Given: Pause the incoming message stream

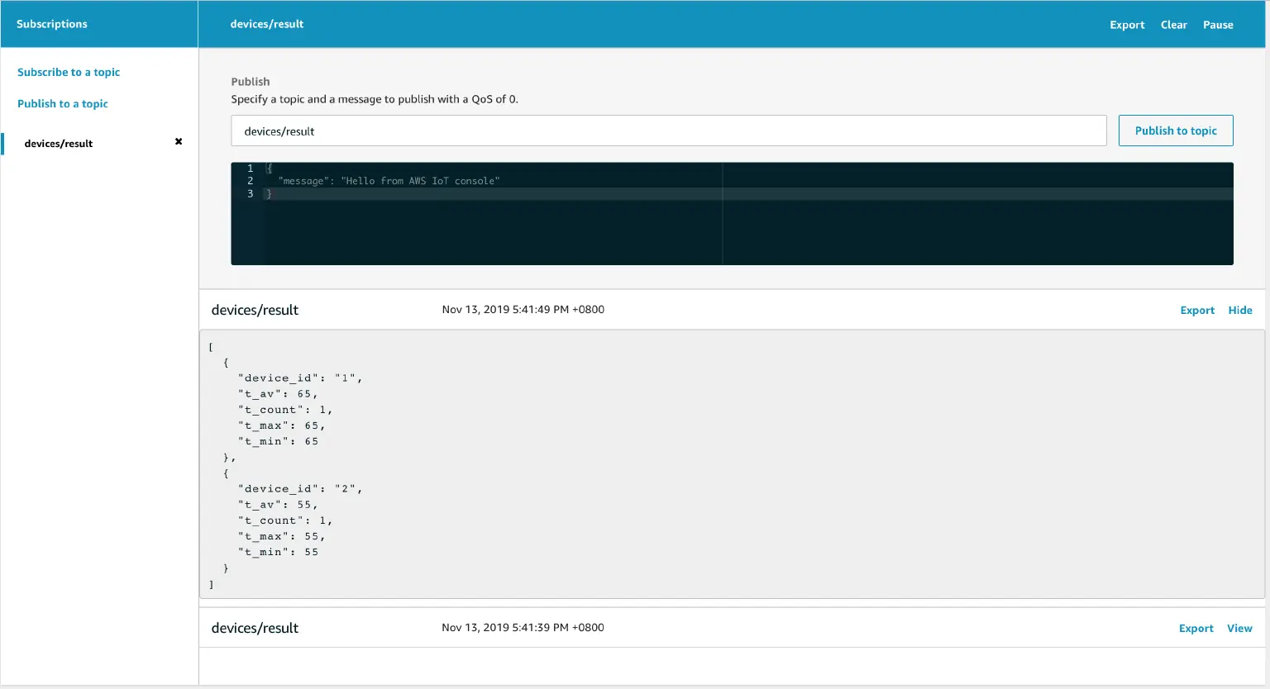Looking at the screenshot, I should pyautogui.click(x=1217, y=24).
